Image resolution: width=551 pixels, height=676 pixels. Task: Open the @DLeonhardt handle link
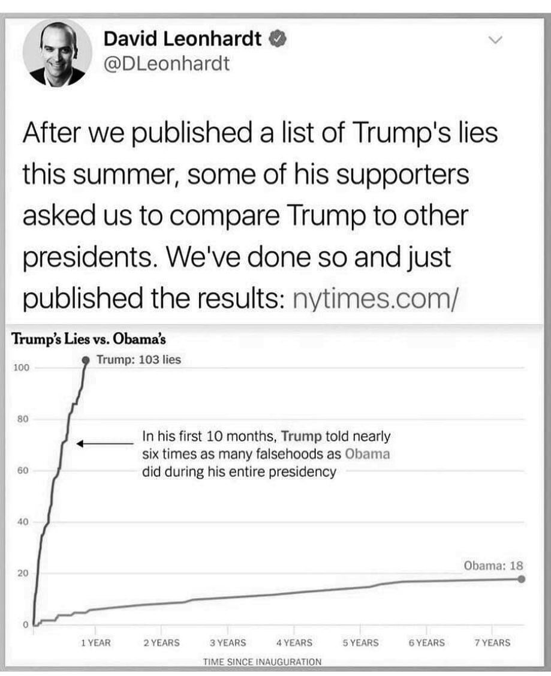(166, 64)
